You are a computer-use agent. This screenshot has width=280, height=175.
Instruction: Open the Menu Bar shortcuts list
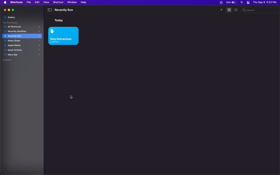[x=12, y=54]
